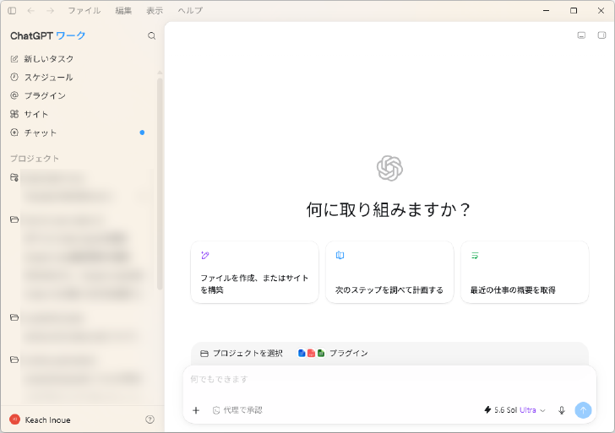Viewport: 615px width, 433px height.
Task: Click the microphone voice input icon
Action: [562, 410]
